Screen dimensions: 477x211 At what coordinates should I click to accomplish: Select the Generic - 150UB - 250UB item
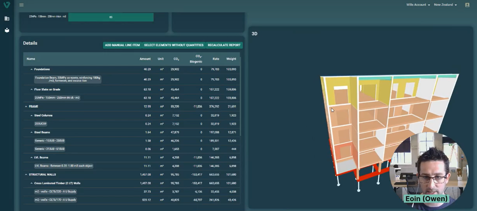(50, 141)
